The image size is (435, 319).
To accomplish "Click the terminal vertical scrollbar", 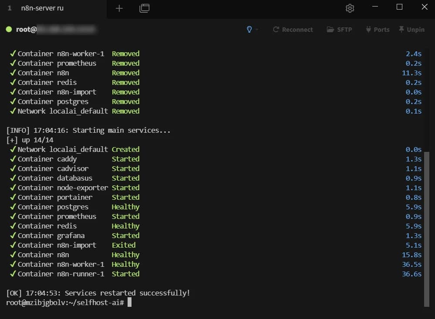I will pyautogui.click(x=427, y=229).
